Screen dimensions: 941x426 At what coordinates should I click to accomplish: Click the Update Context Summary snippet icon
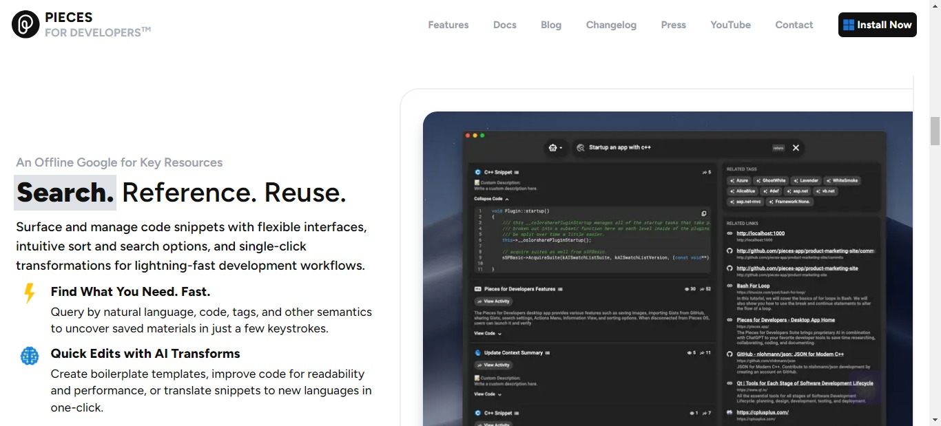[x=477, y=352]
